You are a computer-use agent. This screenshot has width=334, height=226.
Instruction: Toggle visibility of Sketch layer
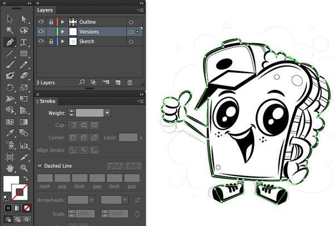tap(41, 42)
